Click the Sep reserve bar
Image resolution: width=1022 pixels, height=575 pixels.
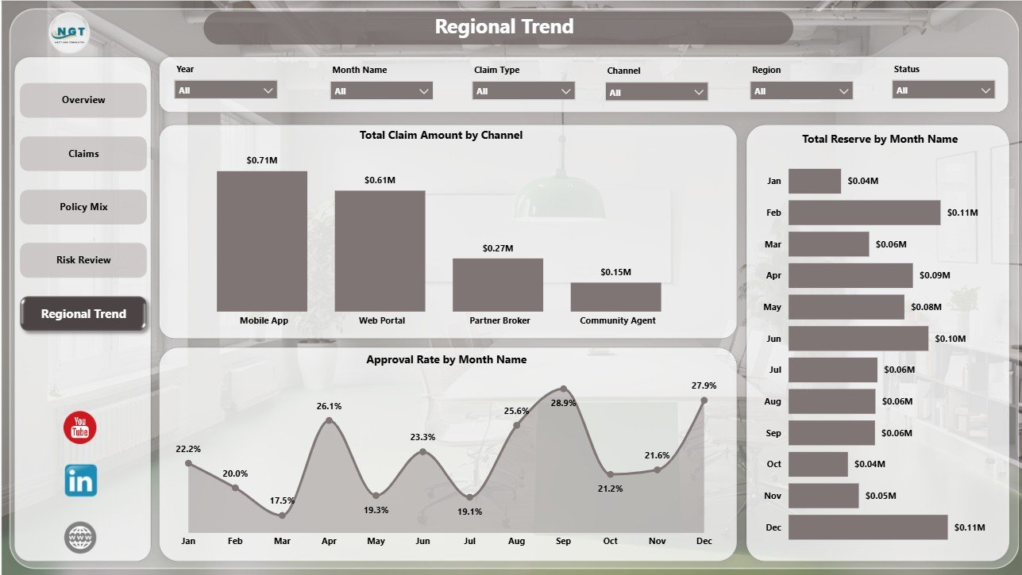831,433
